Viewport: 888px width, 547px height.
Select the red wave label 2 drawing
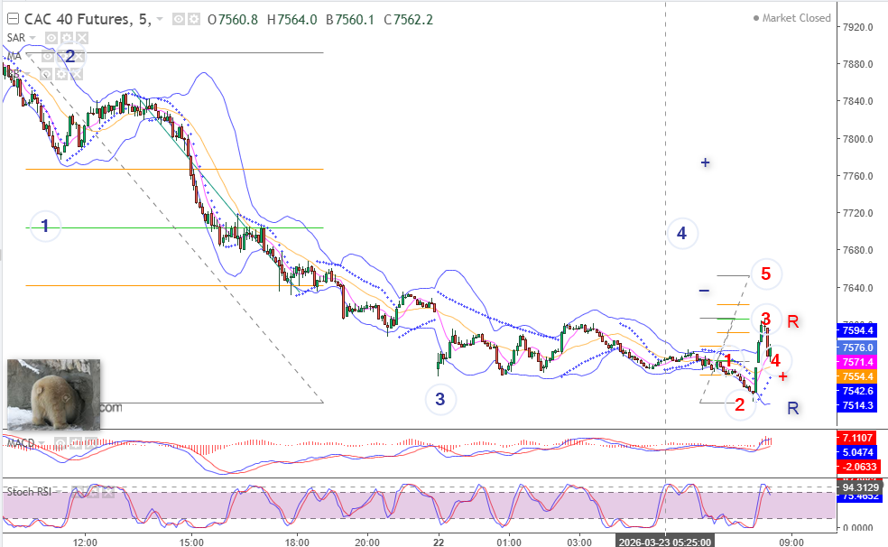[x=740, y=404]
